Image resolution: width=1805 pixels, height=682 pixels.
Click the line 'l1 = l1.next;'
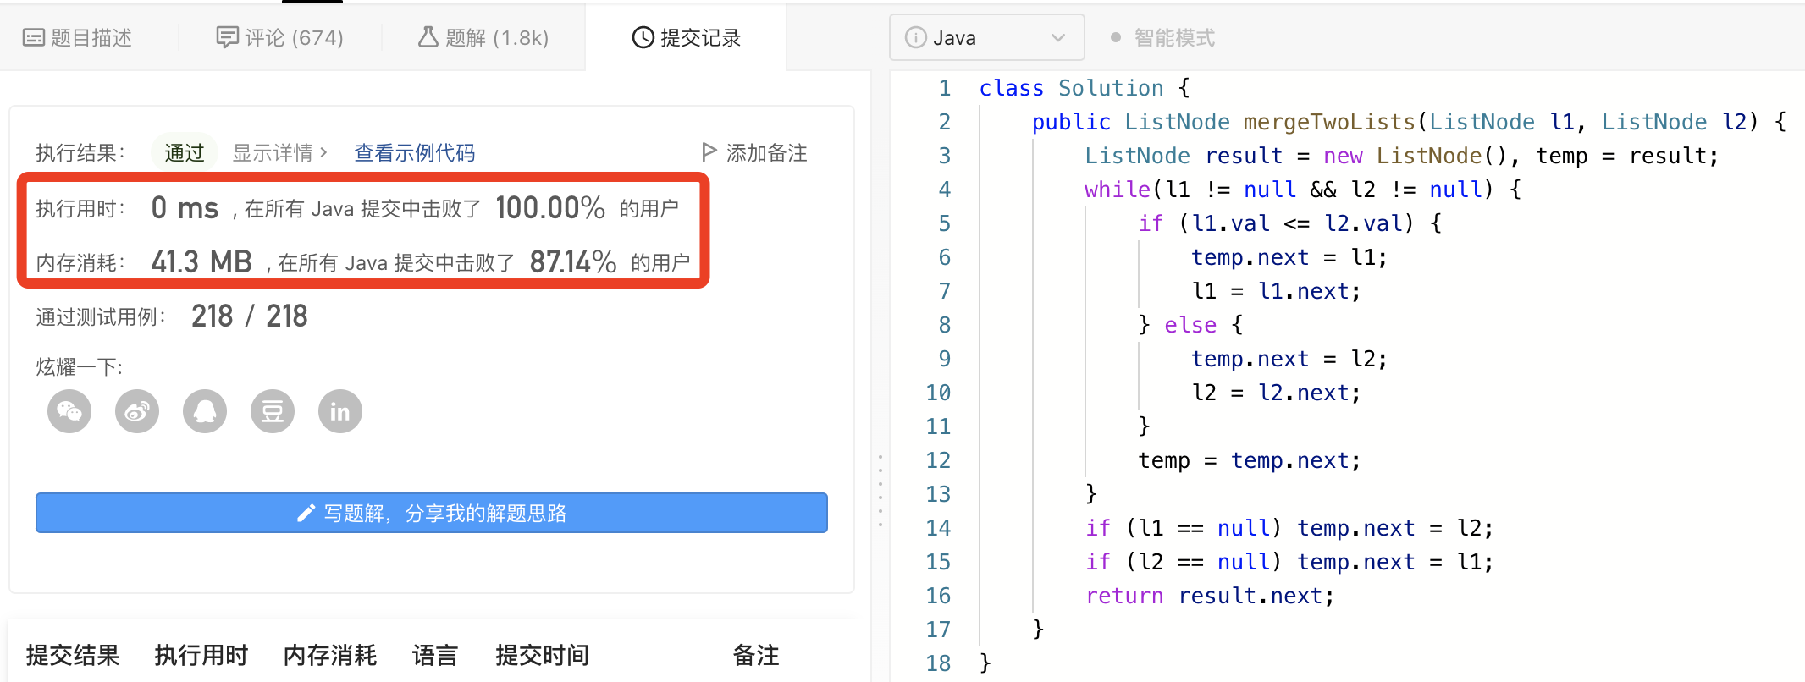click(x=1276, y=291)
